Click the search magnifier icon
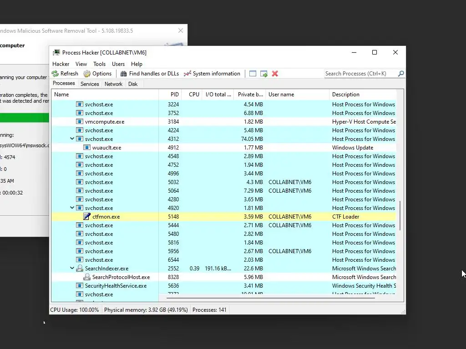466x349 pixels. tap(401, 73)
